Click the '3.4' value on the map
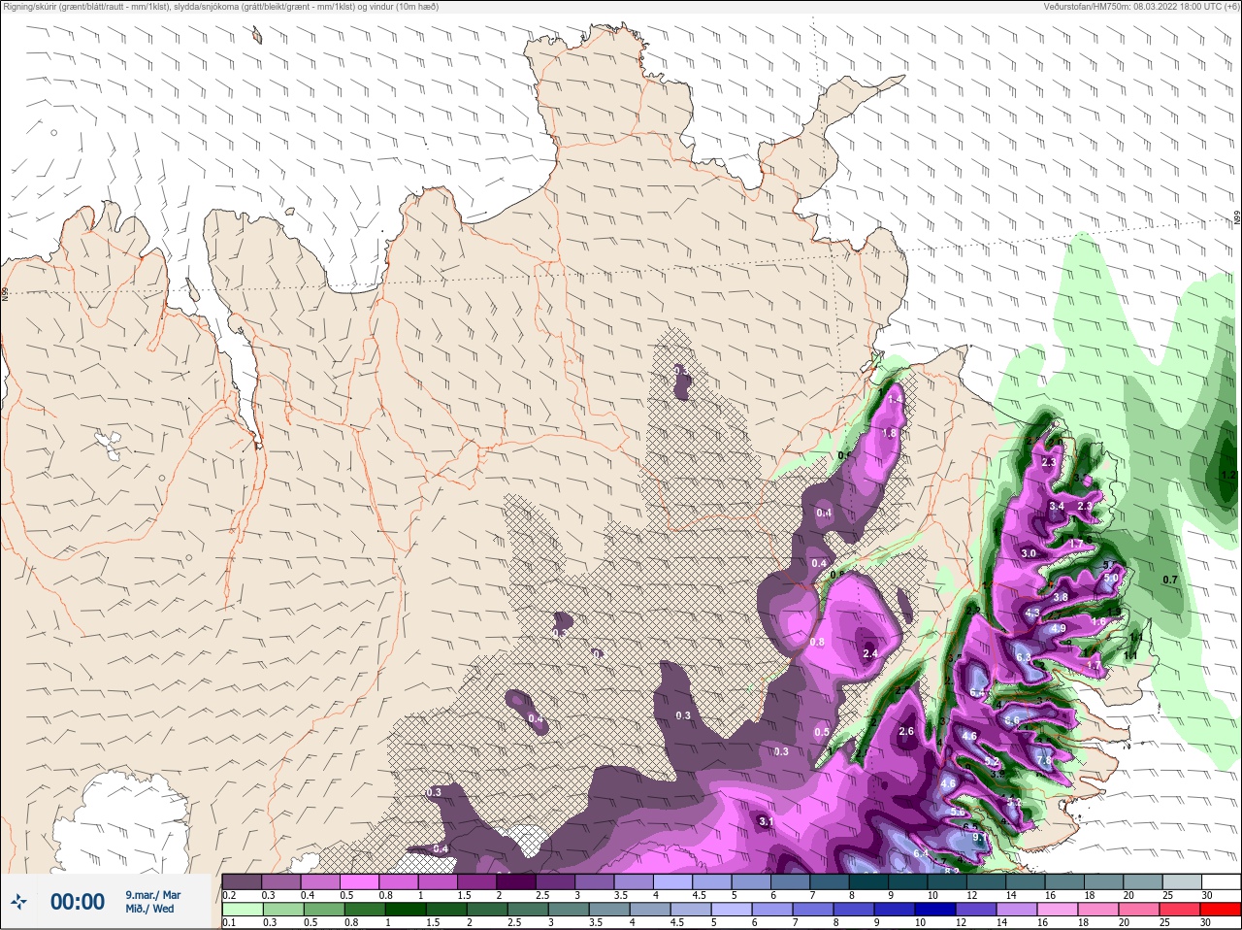The width and height of the screenshot is (1242, 930). point(1057,506)
